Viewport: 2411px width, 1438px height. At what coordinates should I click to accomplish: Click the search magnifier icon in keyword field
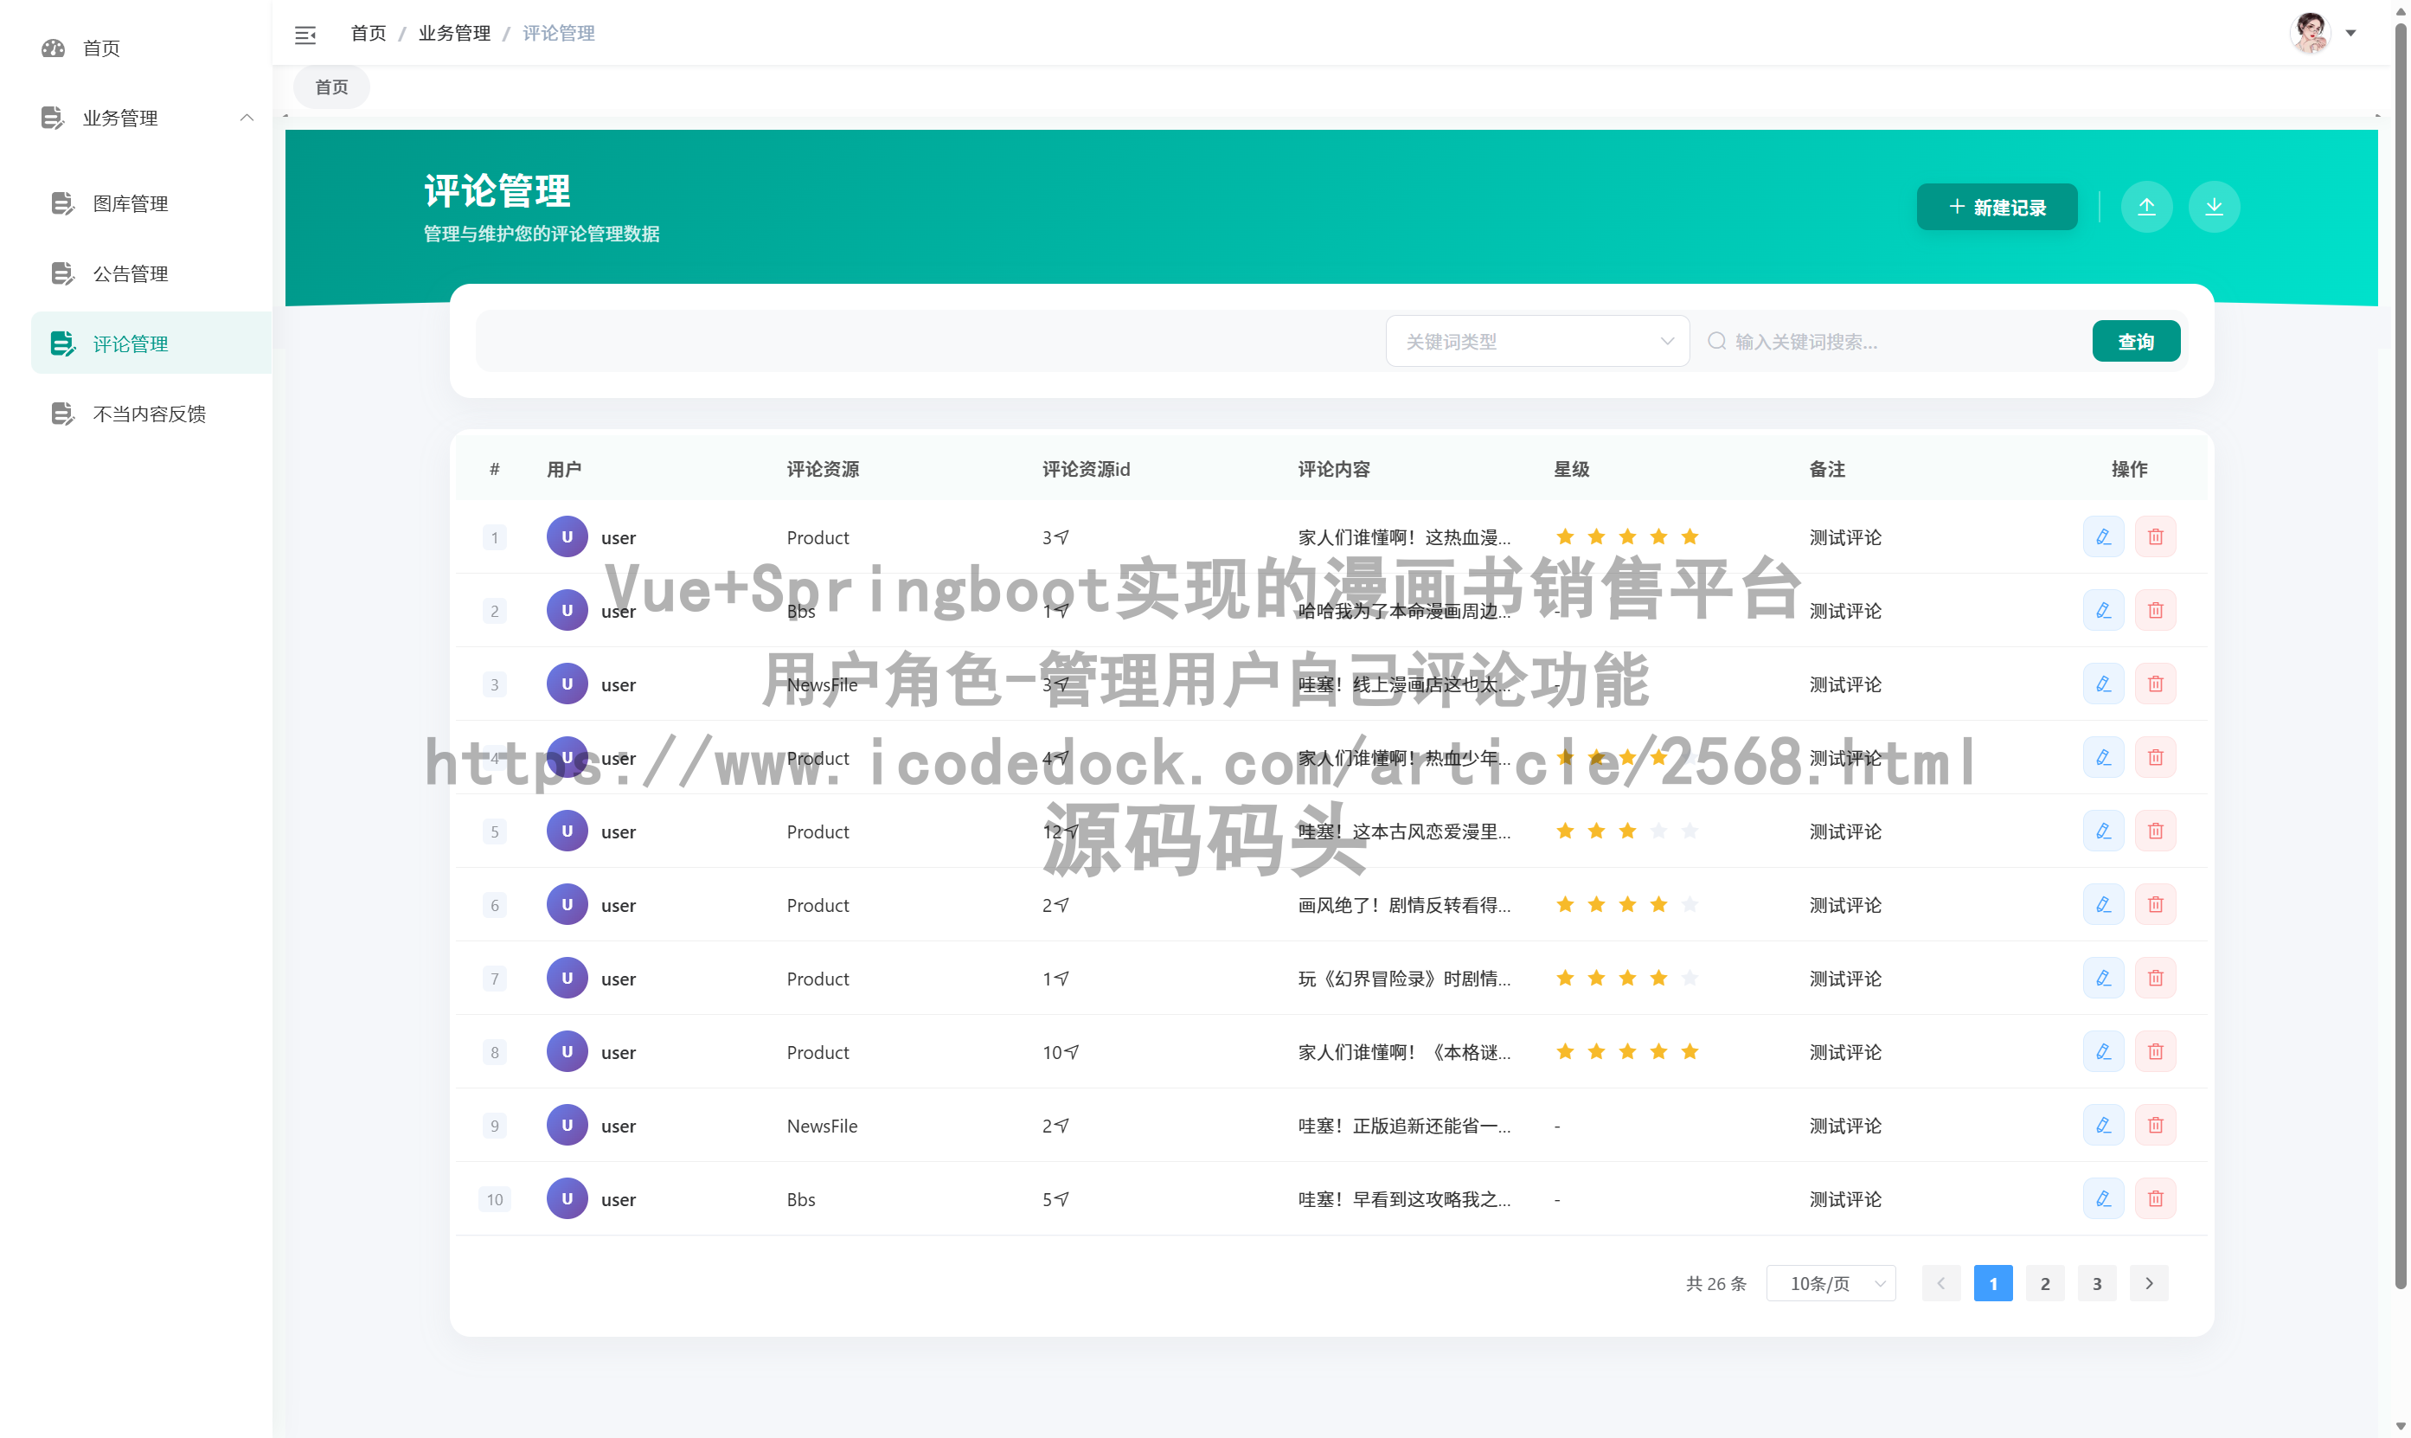pos(1716,340)
